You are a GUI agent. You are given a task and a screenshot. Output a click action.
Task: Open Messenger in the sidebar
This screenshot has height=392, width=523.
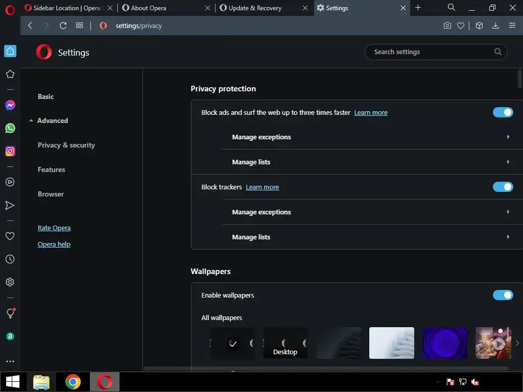(10, 105)
